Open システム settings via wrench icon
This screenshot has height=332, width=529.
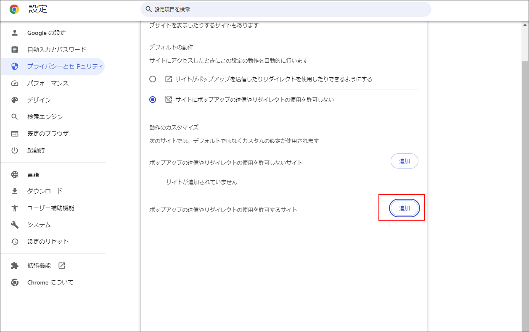pyautogui.click(x=15, y=225)
